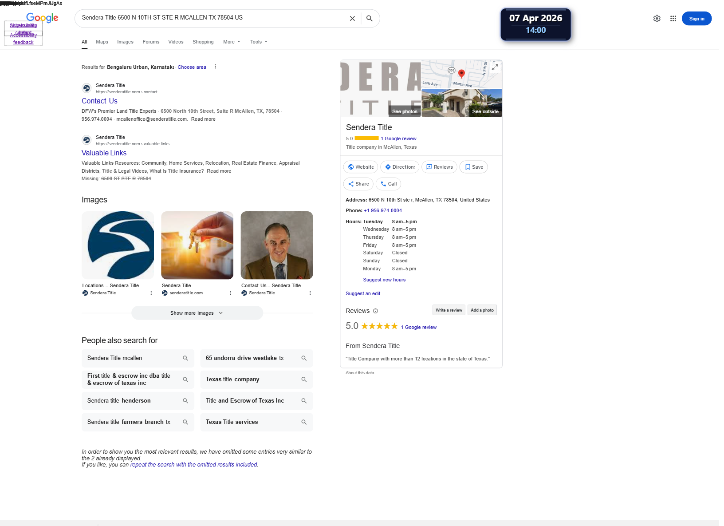Expand Read more in Valuable Links snippet
Image resolution: width=724 pixels, height=526 pixels.
[219, 171]
